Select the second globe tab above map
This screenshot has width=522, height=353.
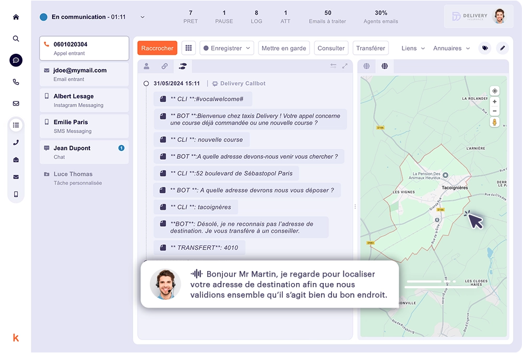[385, 66]
